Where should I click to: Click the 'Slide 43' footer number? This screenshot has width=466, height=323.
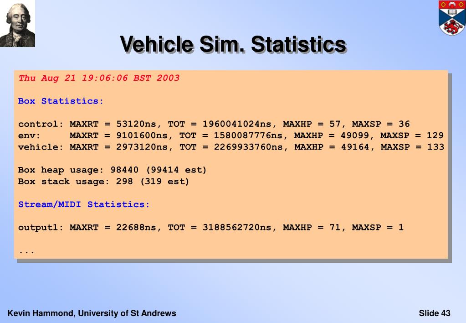435,313
